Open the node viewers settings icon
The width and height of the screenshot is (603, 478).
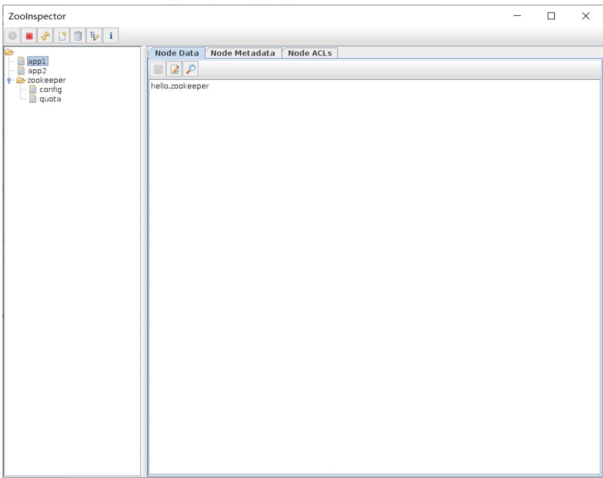coord(94,36)
